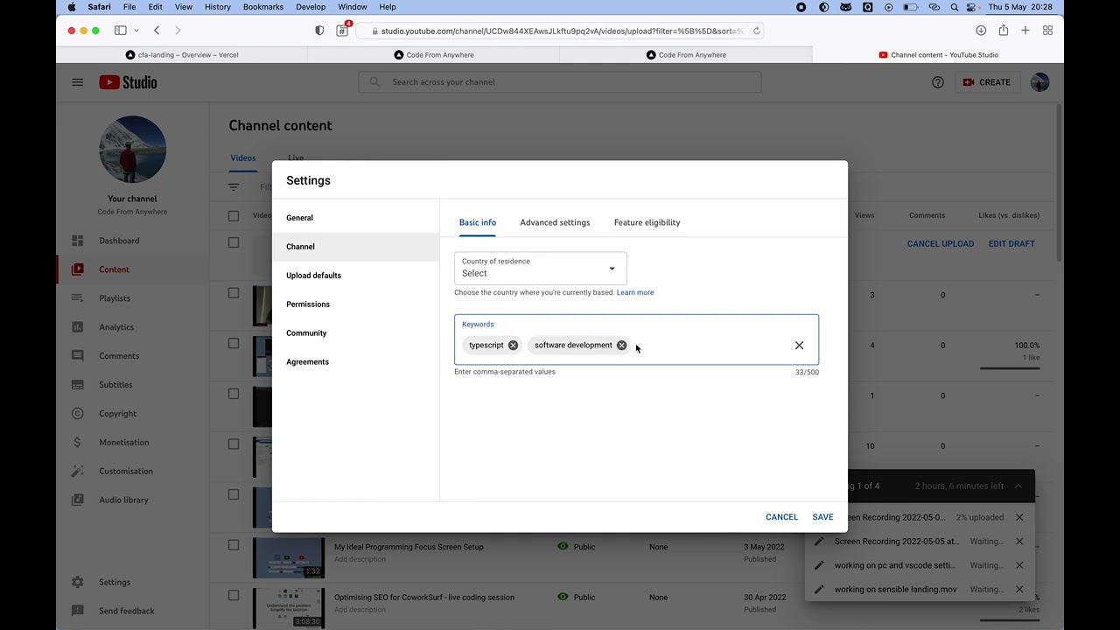Open My Ideal Programming Focus video thumbnail

pos(288,557)
